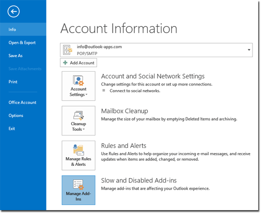Click the grayed Save Attachments item
Image resolution: width=268 pixels, height=222 pixels.
click(25, 69)
